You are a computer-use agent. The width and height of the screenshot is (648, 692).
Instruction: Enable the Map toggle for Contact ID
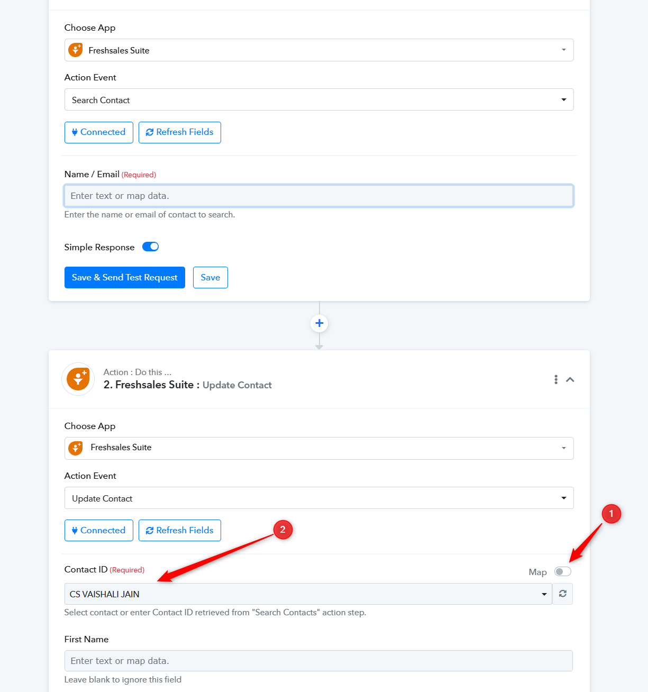point(563,571)
